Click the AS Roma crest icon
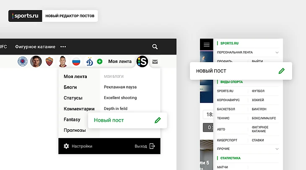 (49, 62)
